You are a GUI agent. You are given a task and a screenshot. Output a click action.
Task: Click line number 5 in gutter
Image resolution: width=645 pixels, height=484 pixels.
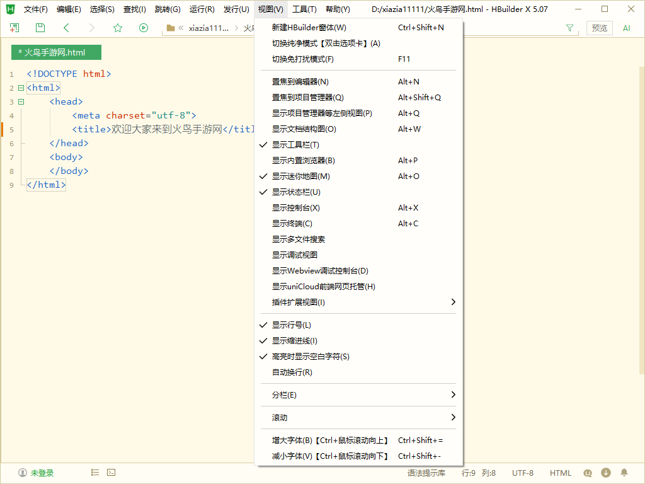click(x=11, y=130)
